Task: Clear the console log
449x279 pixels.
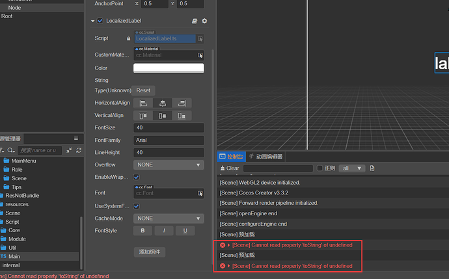Action: point(230,168)
